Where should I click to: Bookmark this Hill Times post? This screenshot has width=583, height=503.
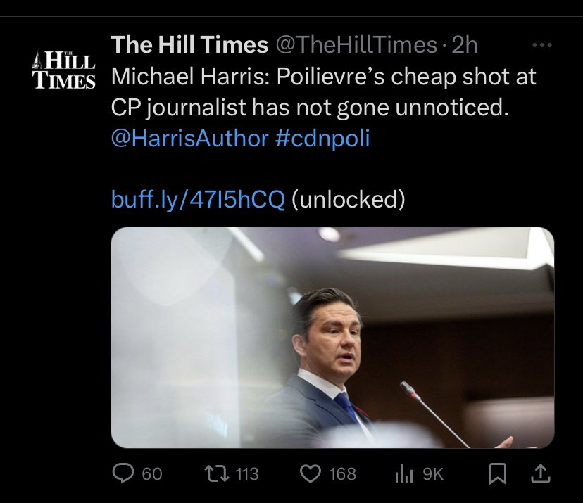click(497, 474)
